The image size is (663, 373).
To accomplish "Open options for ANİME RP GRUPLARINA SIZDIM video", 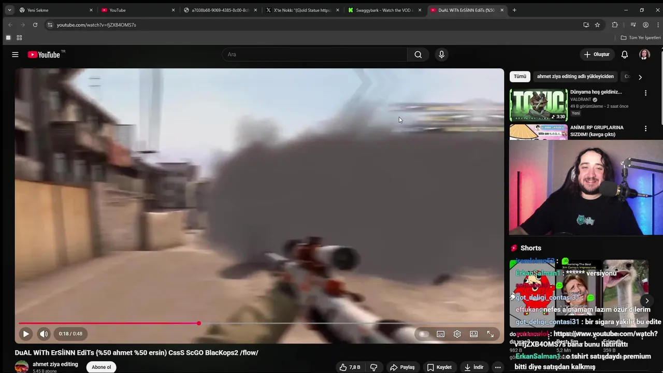I will point(645,128).
